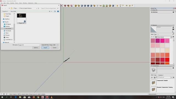Go back in the Import dialog
Screen dimensions: 176x99
tap(2, 8)
